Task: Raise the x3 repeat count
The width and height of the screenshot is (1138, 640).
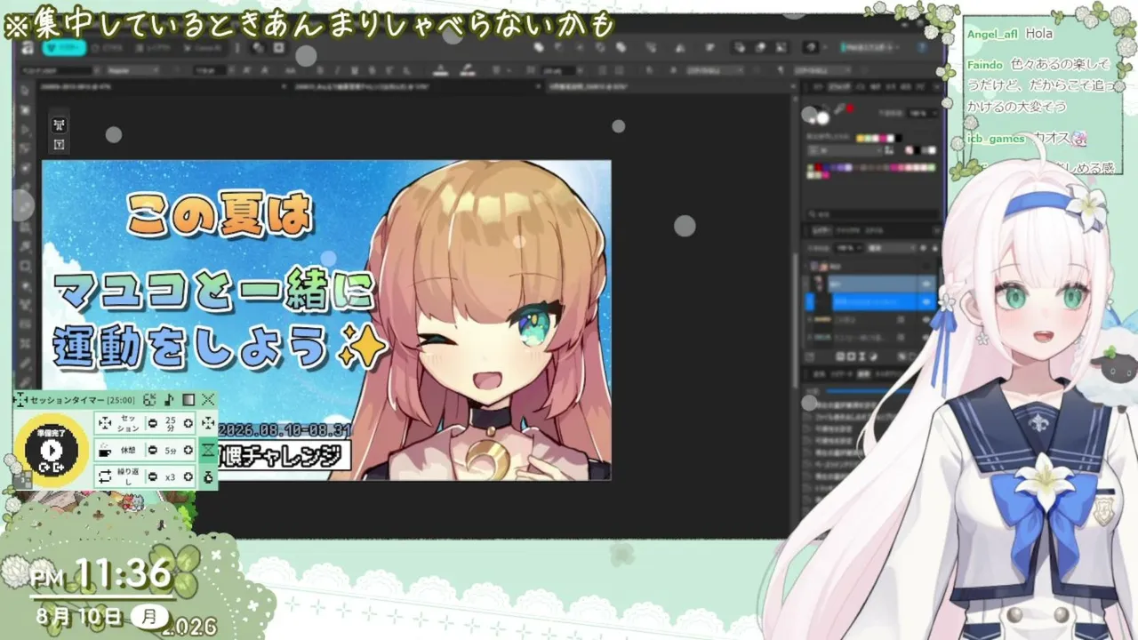Action: 188,476
